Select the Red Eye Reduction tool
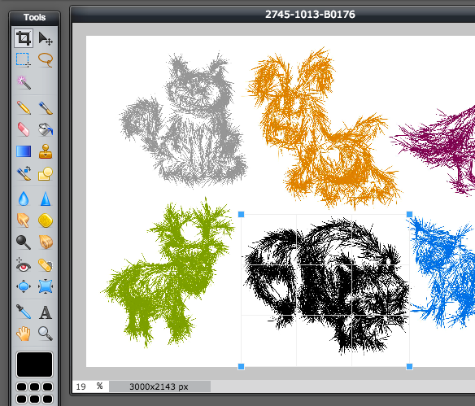Image resolution: width=475 pixels, height=406 pixels. [24, 264]
